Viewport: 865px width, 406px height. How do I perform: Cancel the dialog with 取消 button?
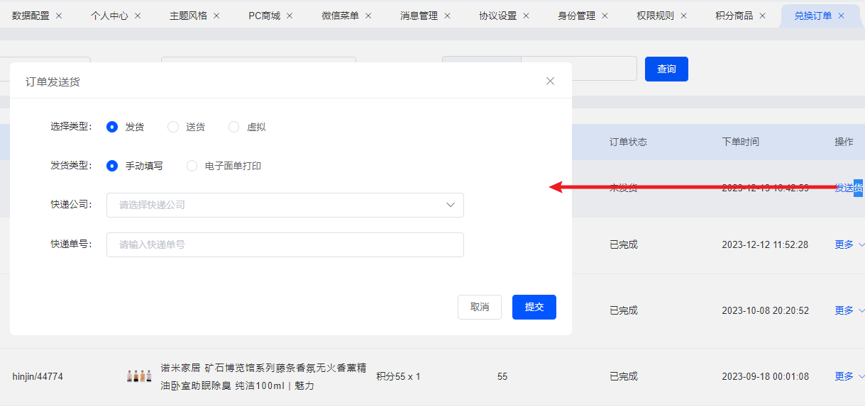point(480,307)
